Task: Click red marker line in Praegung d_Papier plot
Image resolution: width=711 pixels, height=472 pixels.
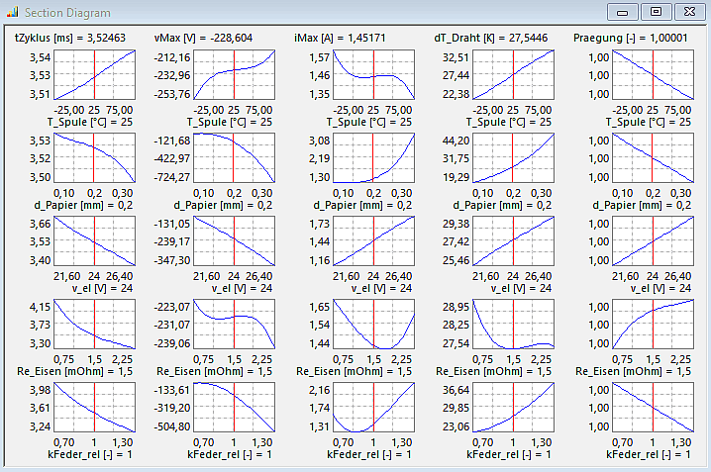Action: click(x=653, y=157)
